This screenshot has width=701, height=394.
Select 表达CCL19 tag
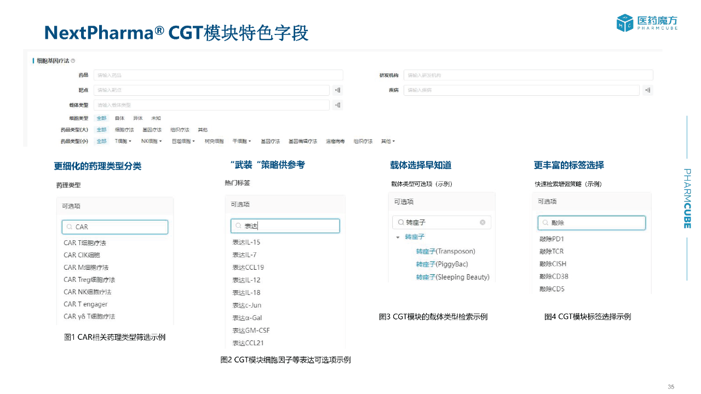[x=248, y=268]
